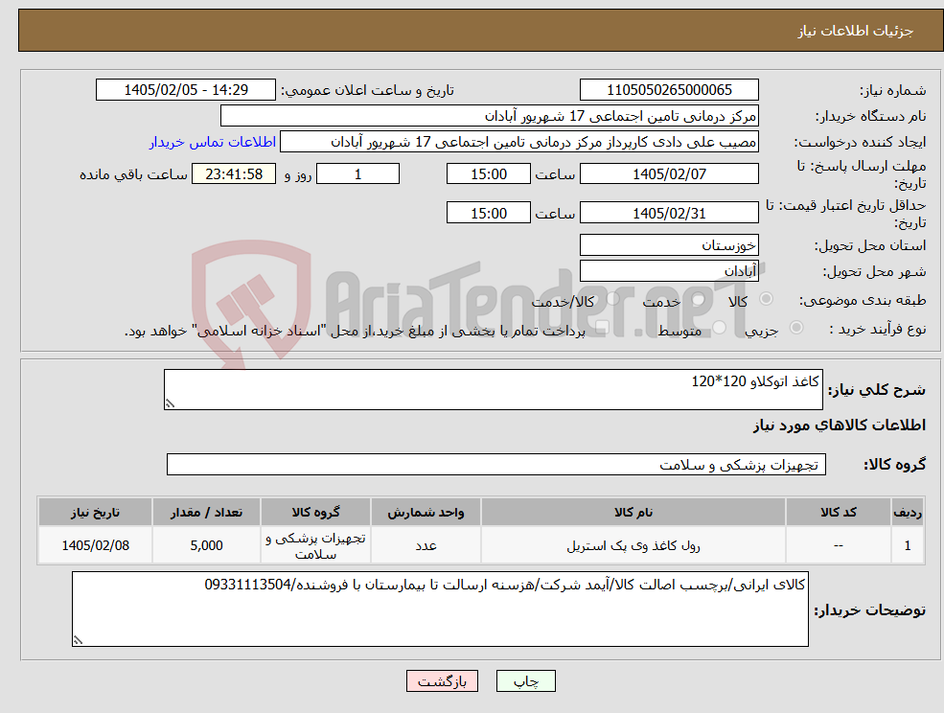Viewport: 944px width, 713px height.
Task: Click the گروه کالا column header
Action: (315, 512)
